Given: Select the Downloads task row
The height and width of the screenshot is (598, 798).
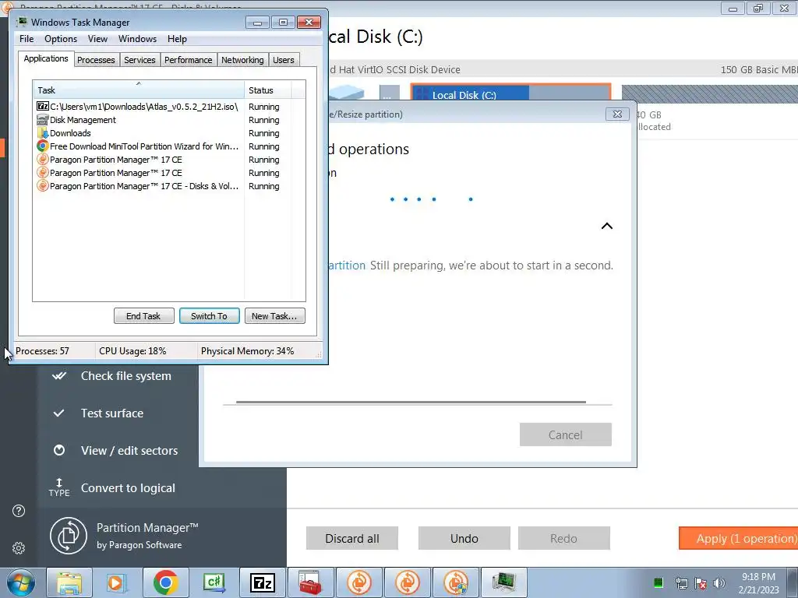Looking at the screenshot, I should point(169,132).
